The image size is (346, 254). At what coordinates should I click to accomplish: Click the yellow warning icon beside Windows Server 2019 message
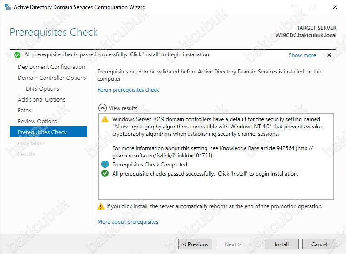coord(105,119)
